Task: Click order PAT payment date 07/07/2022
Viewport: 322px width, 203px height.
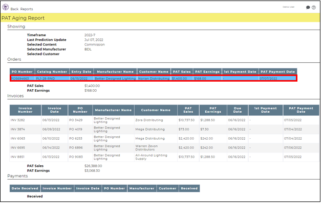Action: coord(268,79)
